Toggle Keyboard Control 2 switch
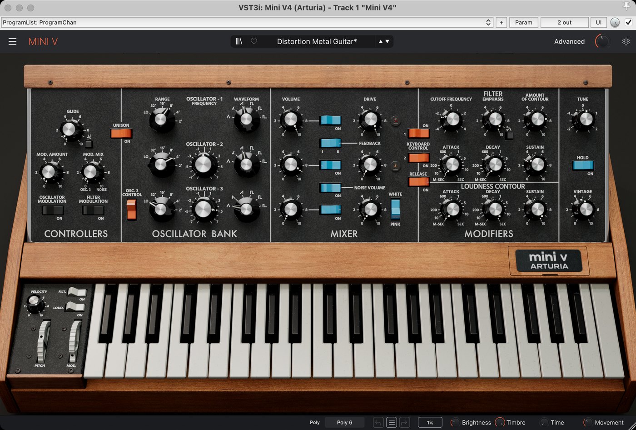636x430 pixels. [418, 158]
